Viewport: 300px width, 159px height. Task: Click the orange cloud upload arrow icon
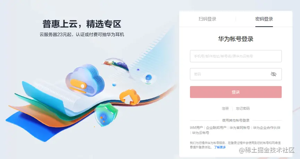(x=130, y=97)
